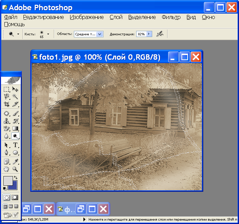Viewport: 239px width, 224px height.
Task: Click the blue background color swatch
Action: tap(14, 187)
